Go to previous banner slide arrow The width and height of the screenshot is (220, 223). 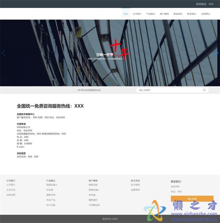coord(4,53)
